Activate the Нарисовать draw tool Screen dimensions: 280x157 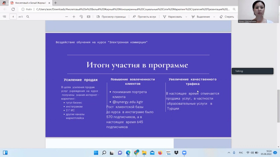173,17
